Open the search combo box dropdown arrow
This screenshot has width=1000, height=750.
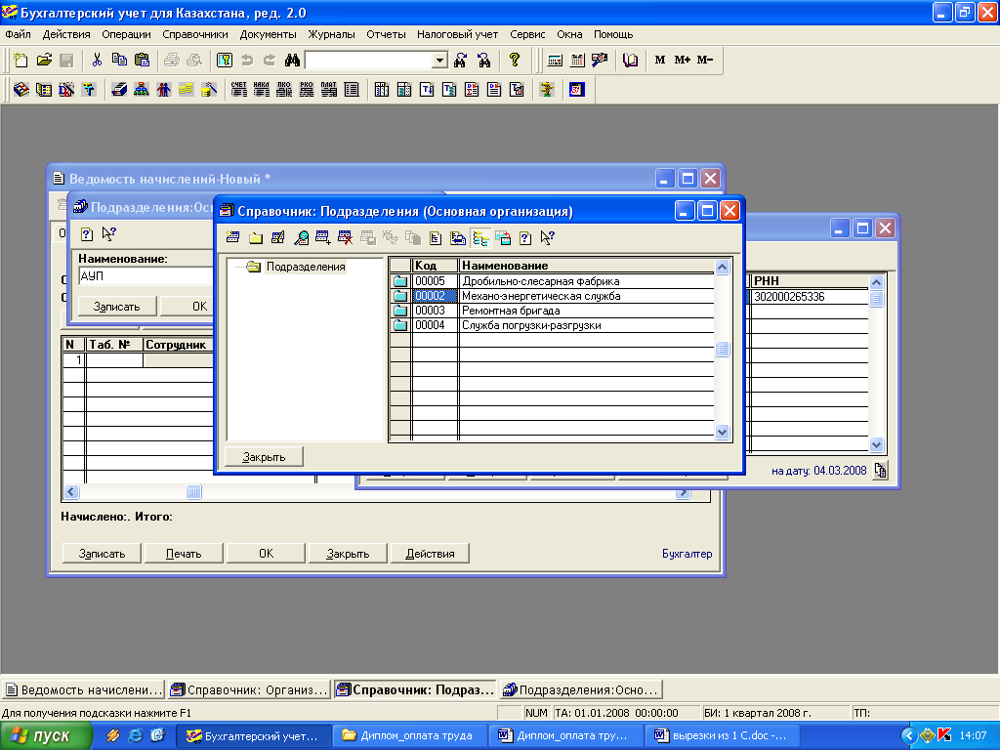(439, 61)
